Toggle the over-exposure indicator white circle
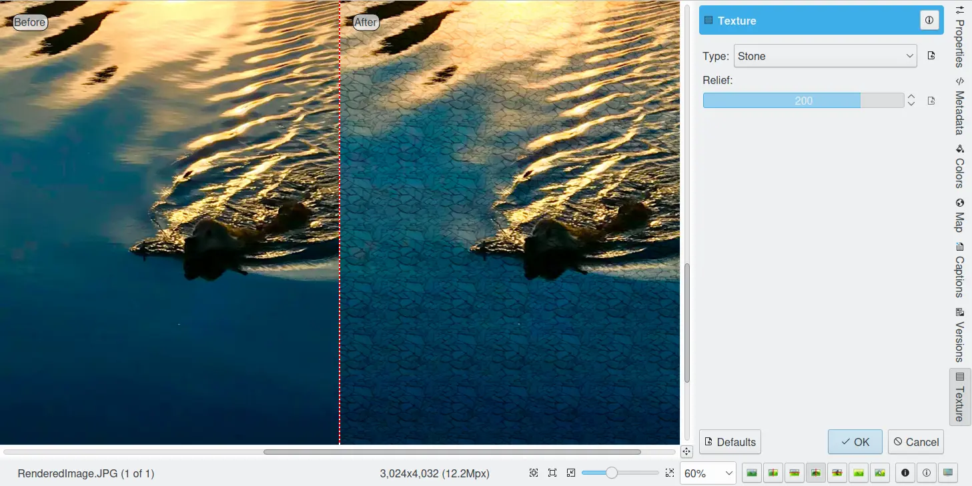The image size is (972, 486). (927, 473)
